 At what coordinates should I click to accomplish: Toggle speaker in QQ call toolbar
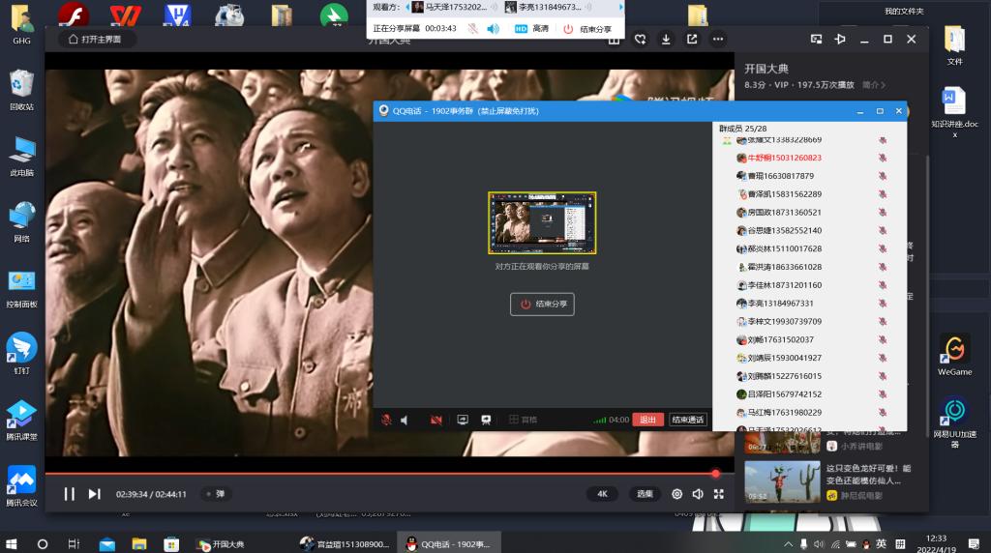pos(405,420)
